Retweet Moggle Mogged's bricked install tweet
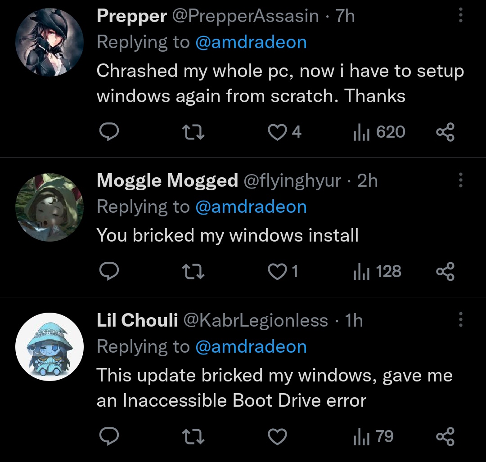 pos(193,271)
